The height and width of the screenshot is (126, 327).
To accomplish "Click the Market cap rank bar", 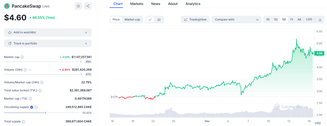I will (42, 62).
